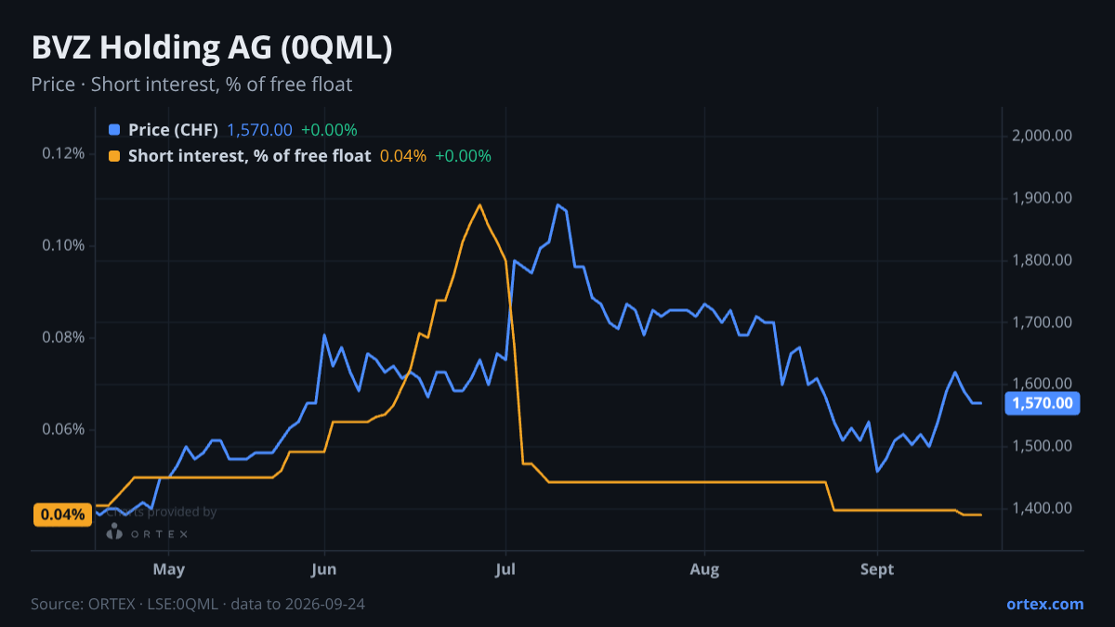Open the ortex.com link
Screen dimensions: 1115x627
pyautogui.click(x=1044, y=604)
